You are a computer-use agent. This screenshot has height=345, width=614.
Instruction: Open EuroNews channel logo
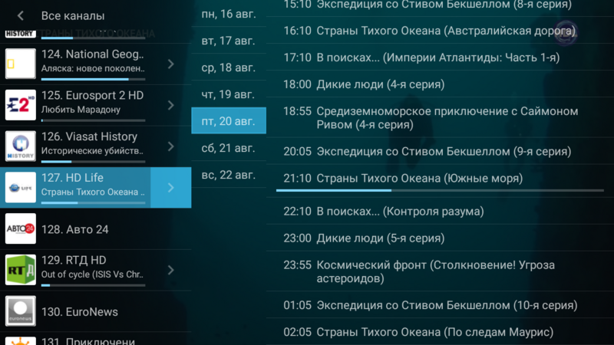tap(21, 311)
